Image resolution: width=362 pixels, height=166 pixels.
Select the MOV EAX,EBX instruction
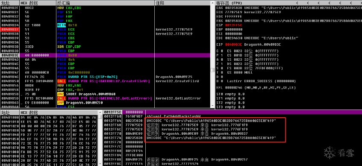pyautogui.click(x=69, y=8)
